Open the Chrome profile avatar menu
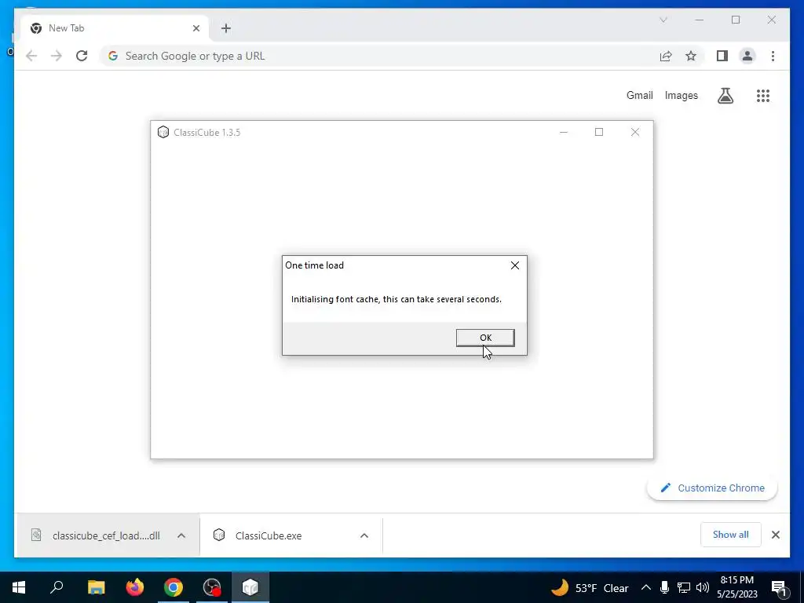This screenshot has width=804, height=603. click(x=747, y=56)
